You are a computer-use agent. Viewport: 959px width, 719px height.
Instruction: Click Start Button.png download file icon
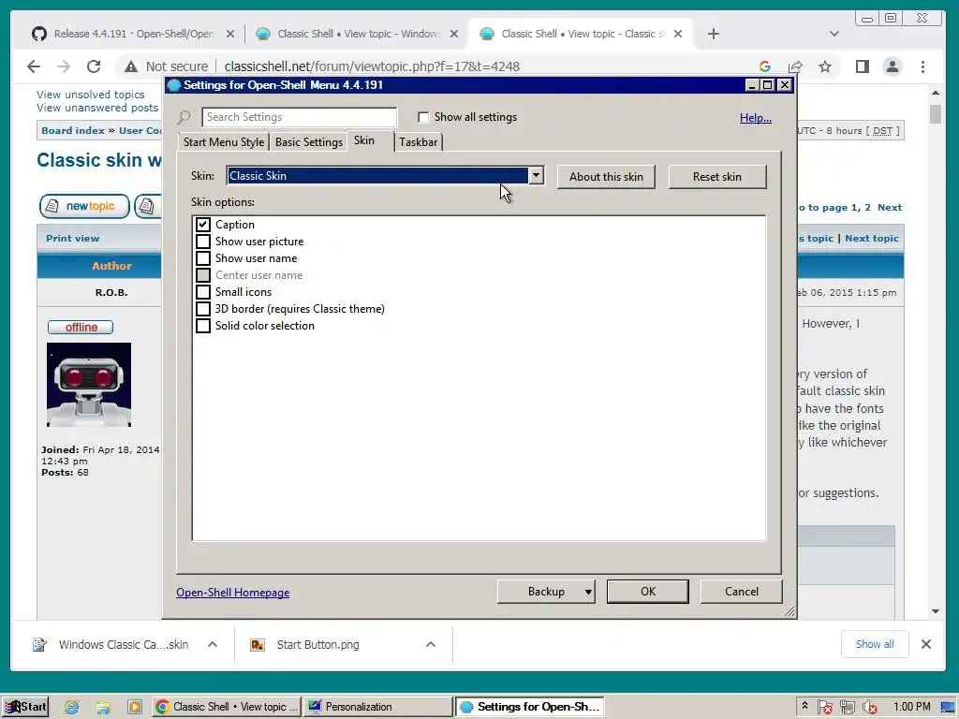click(x=258, y=644)
